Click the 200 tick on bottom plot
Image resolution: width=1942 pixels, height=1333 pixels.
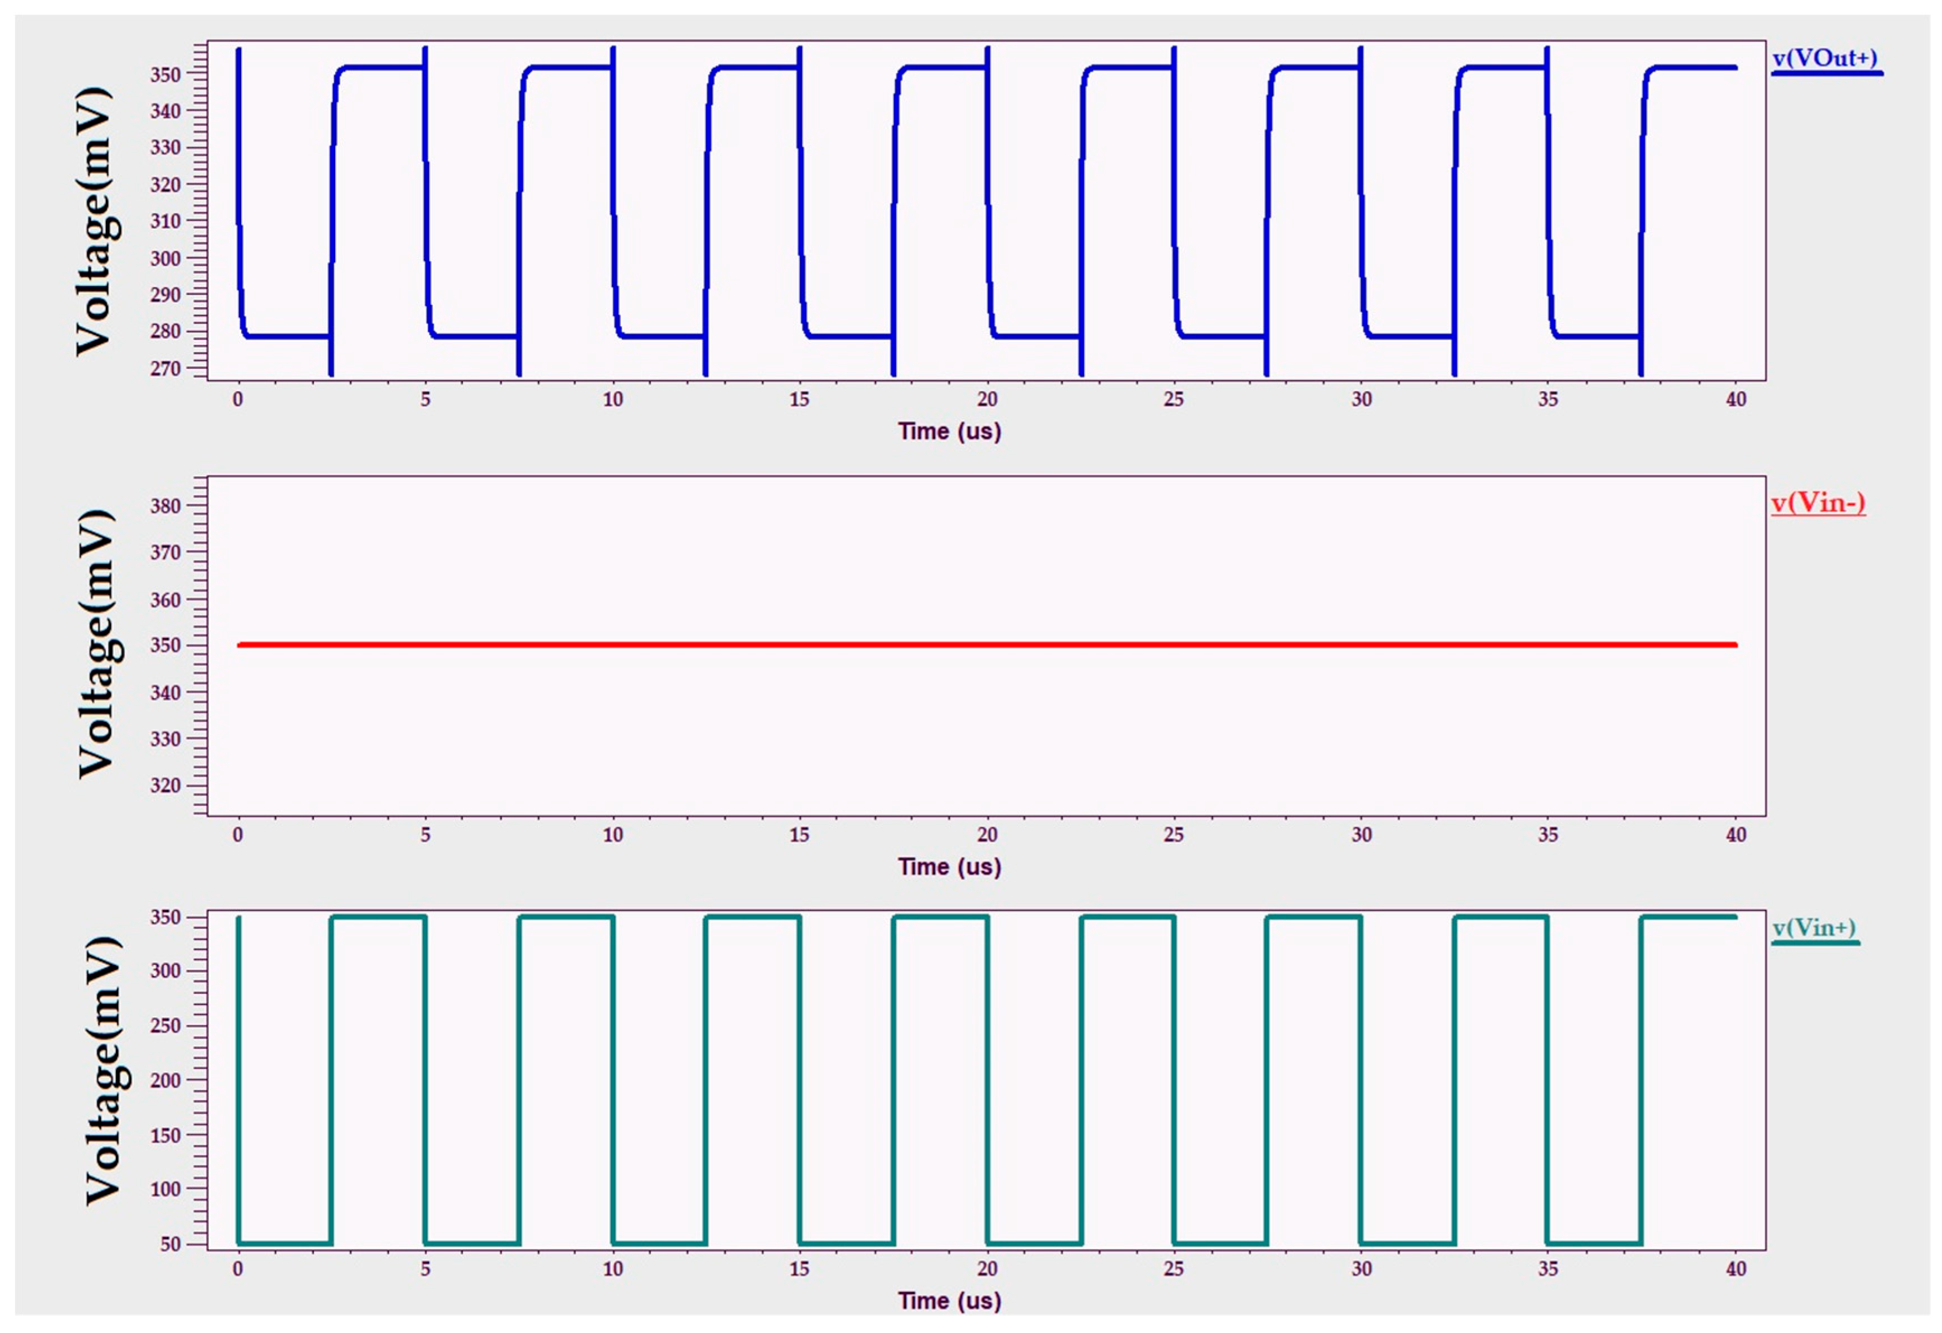(165, 1079)
